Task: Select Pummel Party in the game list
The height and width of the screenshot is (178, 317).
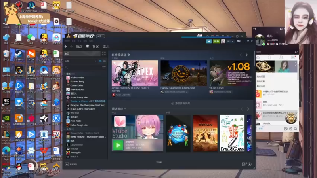Action: point(77,81)
